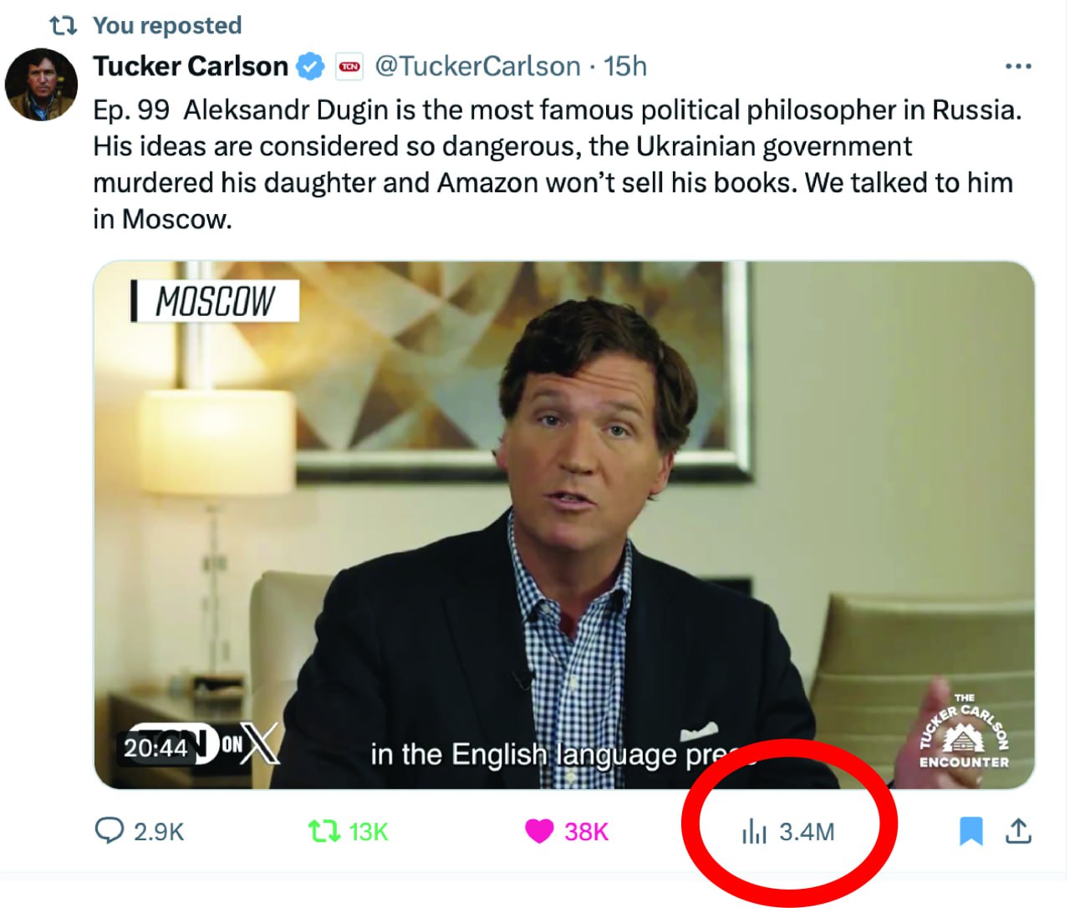
Task: Open the @TuckerCarlson handle link
Action: tap(477, 66)
